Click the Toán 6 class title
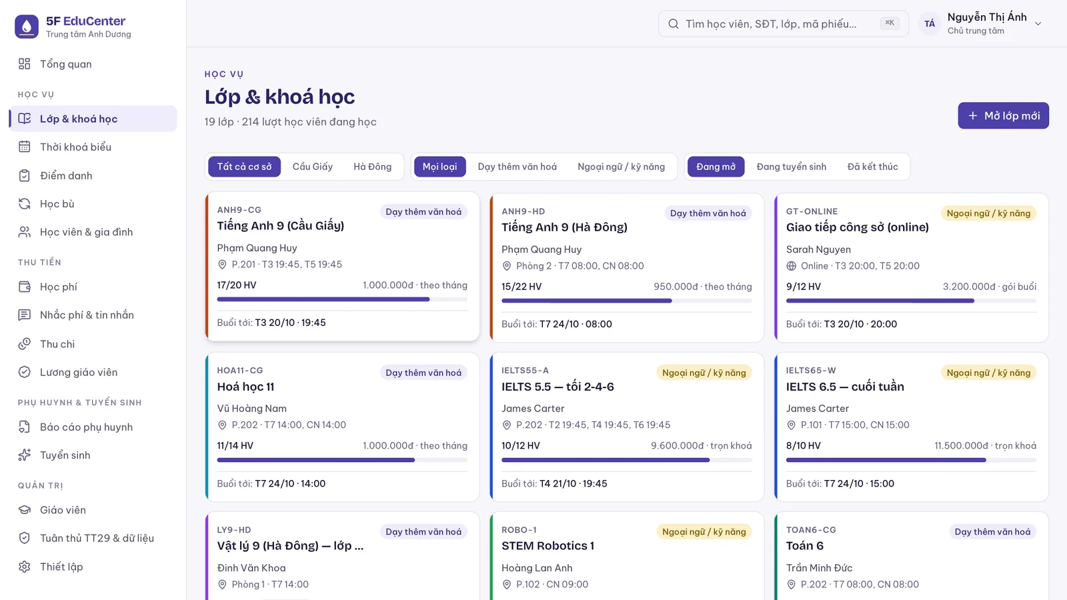The image size is (1067, 600). coord(804,546)
